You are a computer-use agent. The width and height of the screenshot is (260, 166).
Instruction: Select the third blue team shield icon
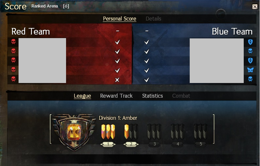pyautogui.click(x=250, y=61)
